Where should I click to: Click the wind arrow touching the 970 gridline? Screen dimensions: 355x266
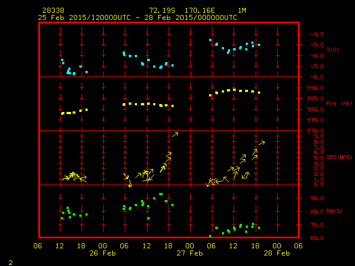[175, 134]
